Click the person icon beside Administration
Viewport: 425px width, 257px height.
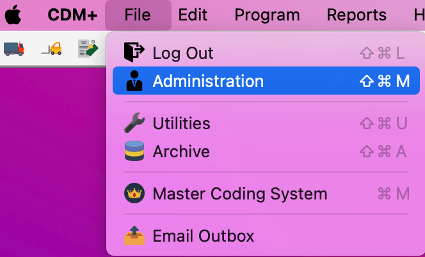(x=134, y=81)
